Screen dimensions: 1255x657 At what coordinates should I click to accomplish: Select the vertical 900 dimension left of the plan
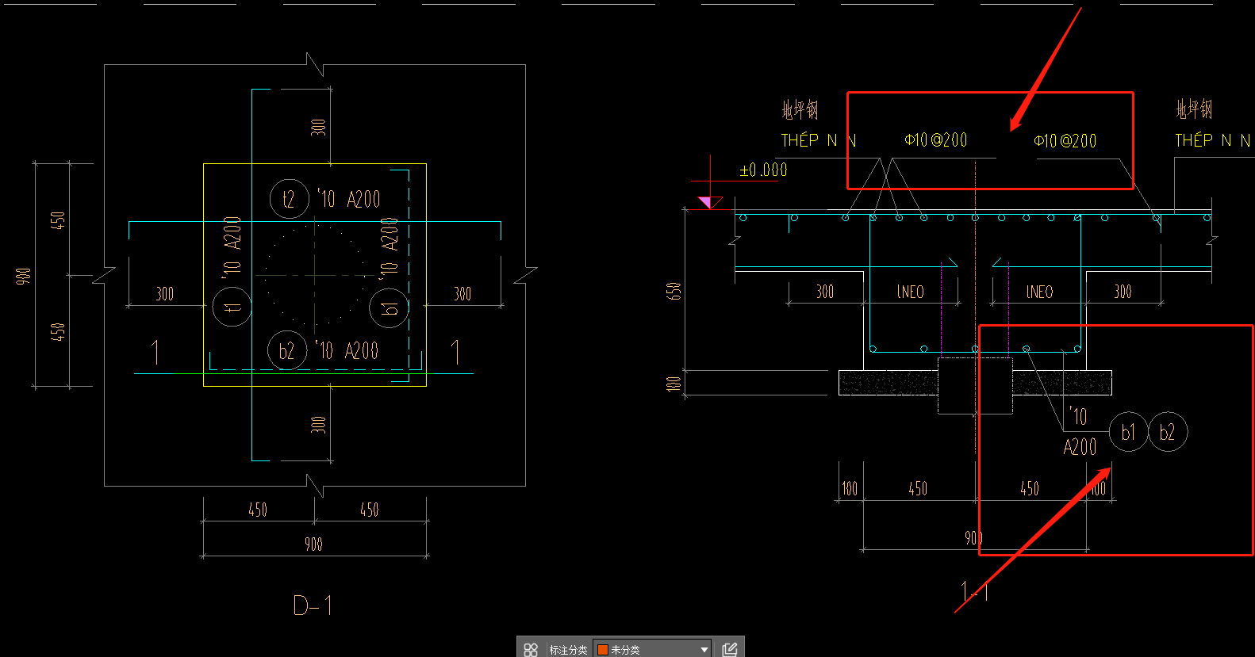pyautogui.click(x=24, y=276)
